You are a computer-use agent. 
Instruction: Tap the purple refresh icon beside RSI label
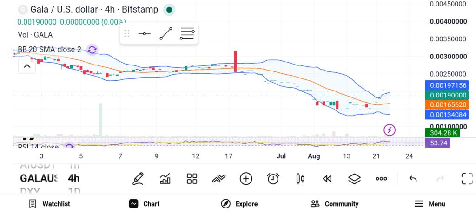pos(70,146)
